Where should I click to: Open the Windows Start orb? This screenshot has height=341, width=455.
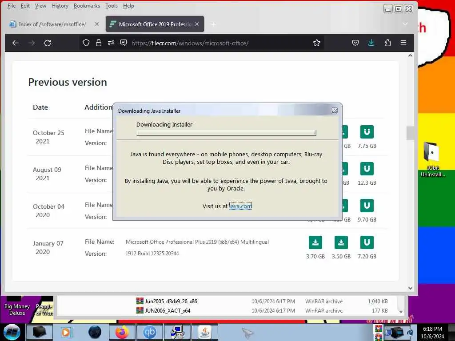(x=12, y=332)
